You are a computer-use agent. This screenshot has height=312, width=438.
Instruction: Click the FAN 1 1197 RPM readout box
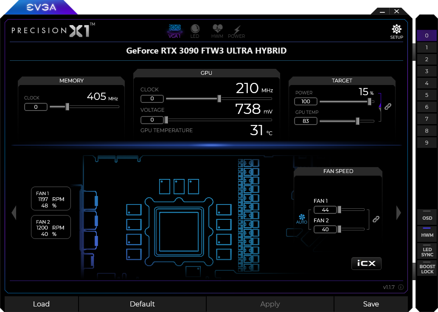coord(51,199)
